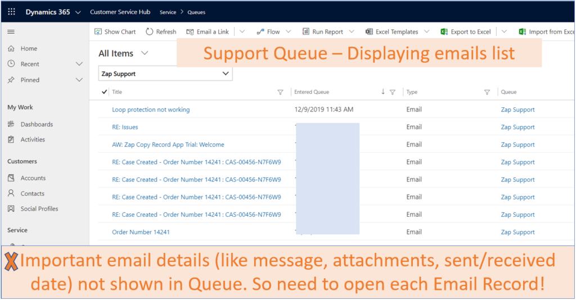576x300 pixels.
Task: Open Dashboards in sidebar
Action: pos(37,124)
